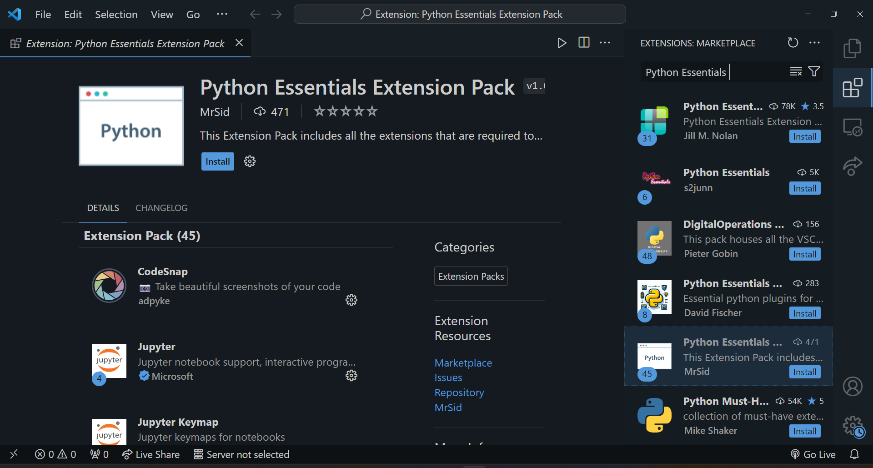The image size is (873, 468).
Task: Install Python Must-Have by Mike Shaker
Action: 805,431
